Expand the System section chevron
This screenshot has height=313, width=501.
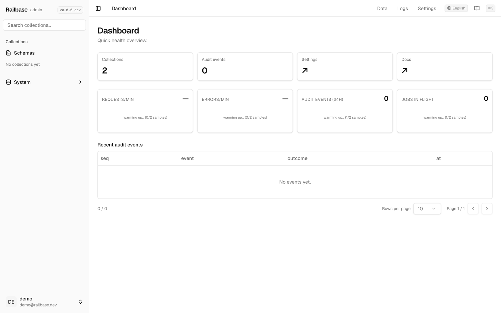pyautogui.click(x=80, y=82)
